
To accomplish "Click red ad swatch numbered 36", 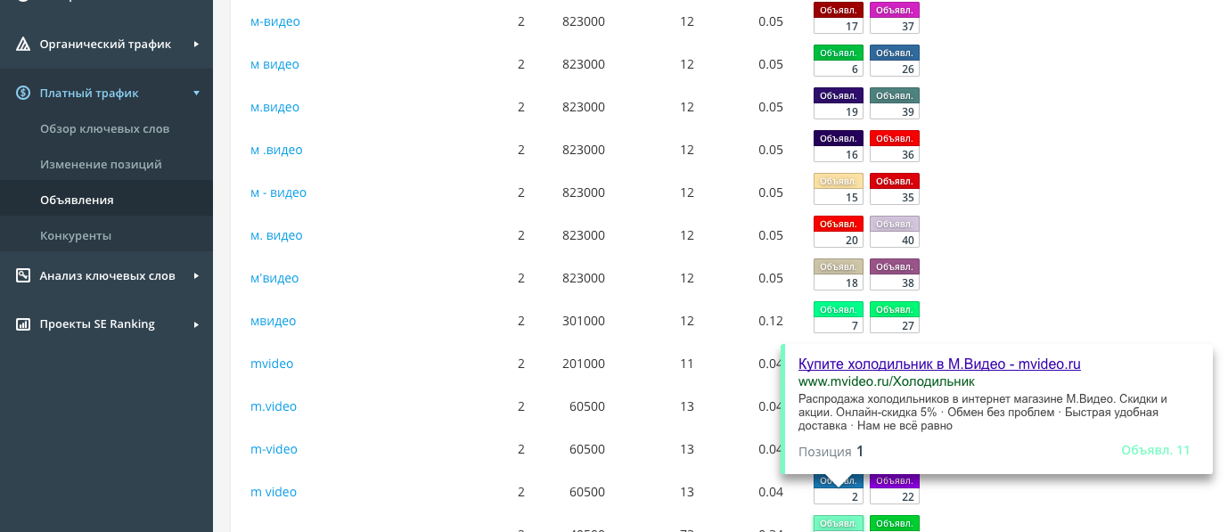I will click(895, 146).
